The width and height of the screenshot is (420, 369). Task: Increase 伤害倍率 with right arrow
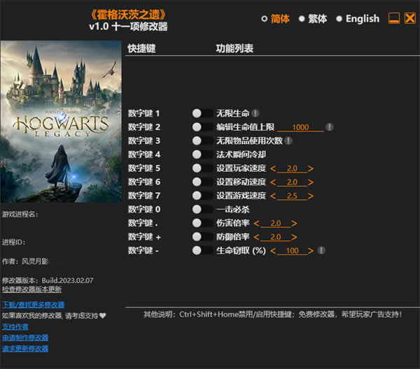(294, 223)
